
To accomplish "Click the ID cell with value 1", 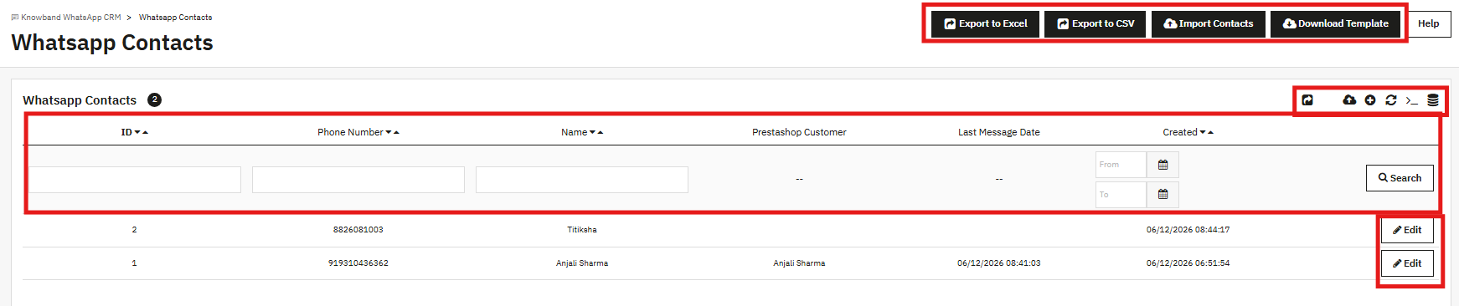I will 134,263.
